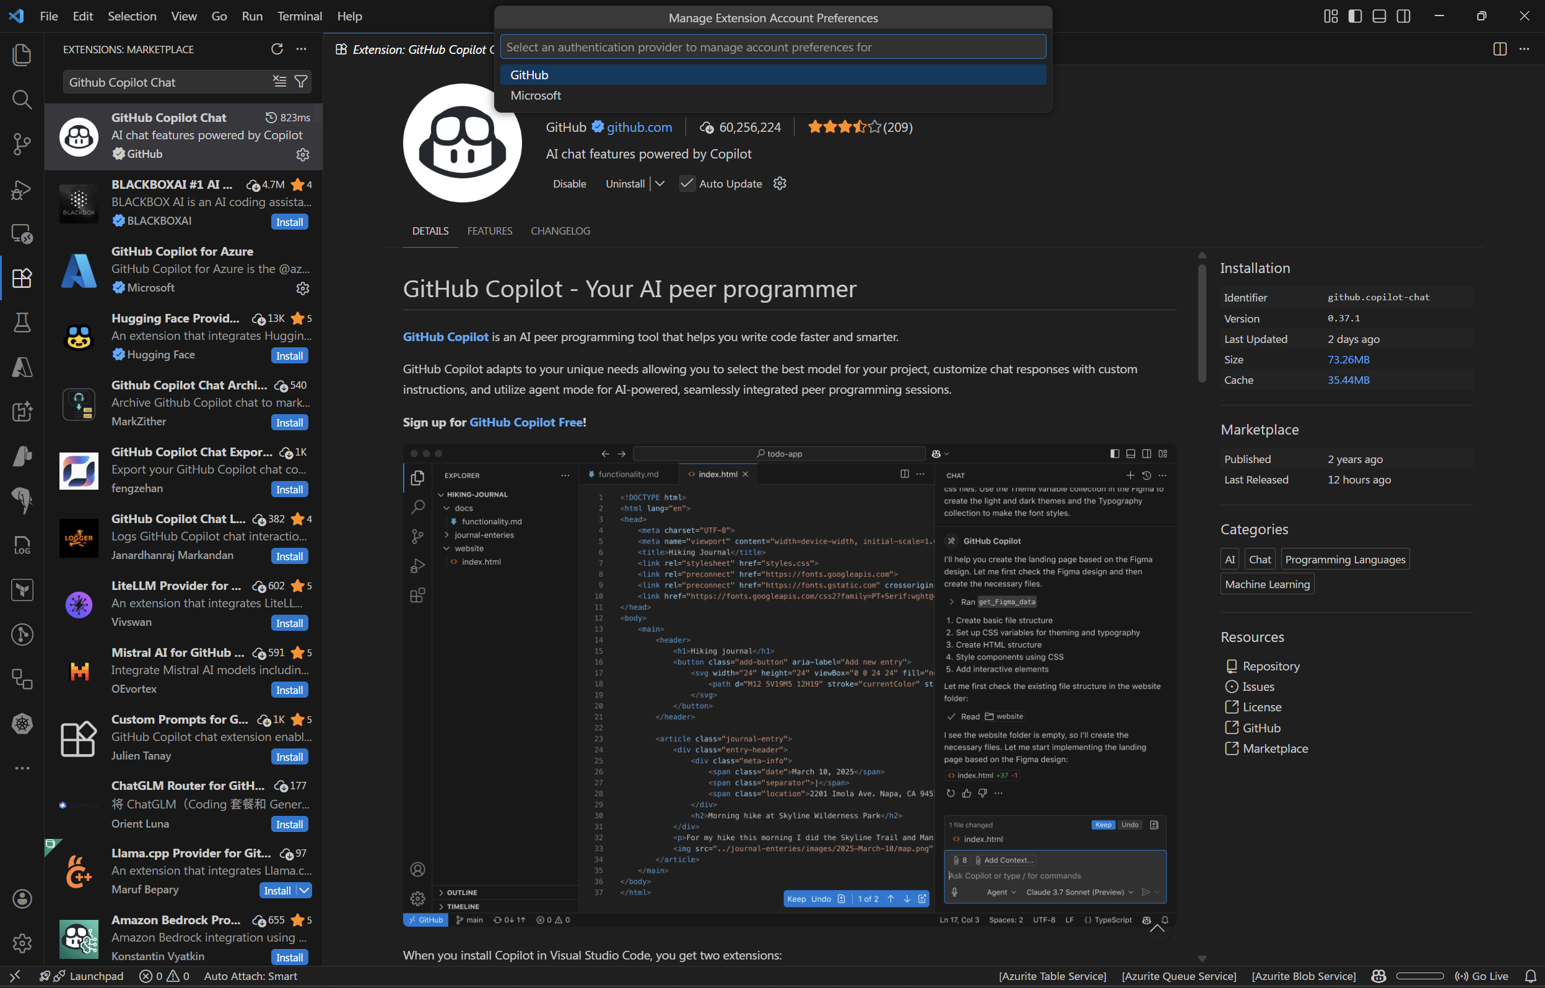Open extension settings gear next to Auto Update

(780, 183)
